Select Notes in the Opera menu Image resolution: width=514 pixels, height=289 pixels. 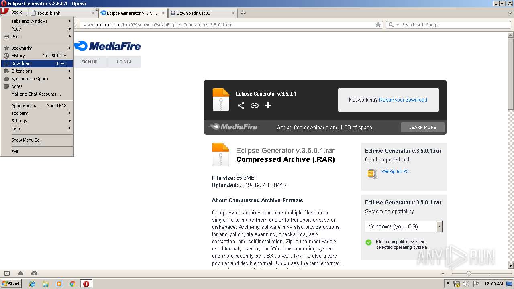coord(37,86)
